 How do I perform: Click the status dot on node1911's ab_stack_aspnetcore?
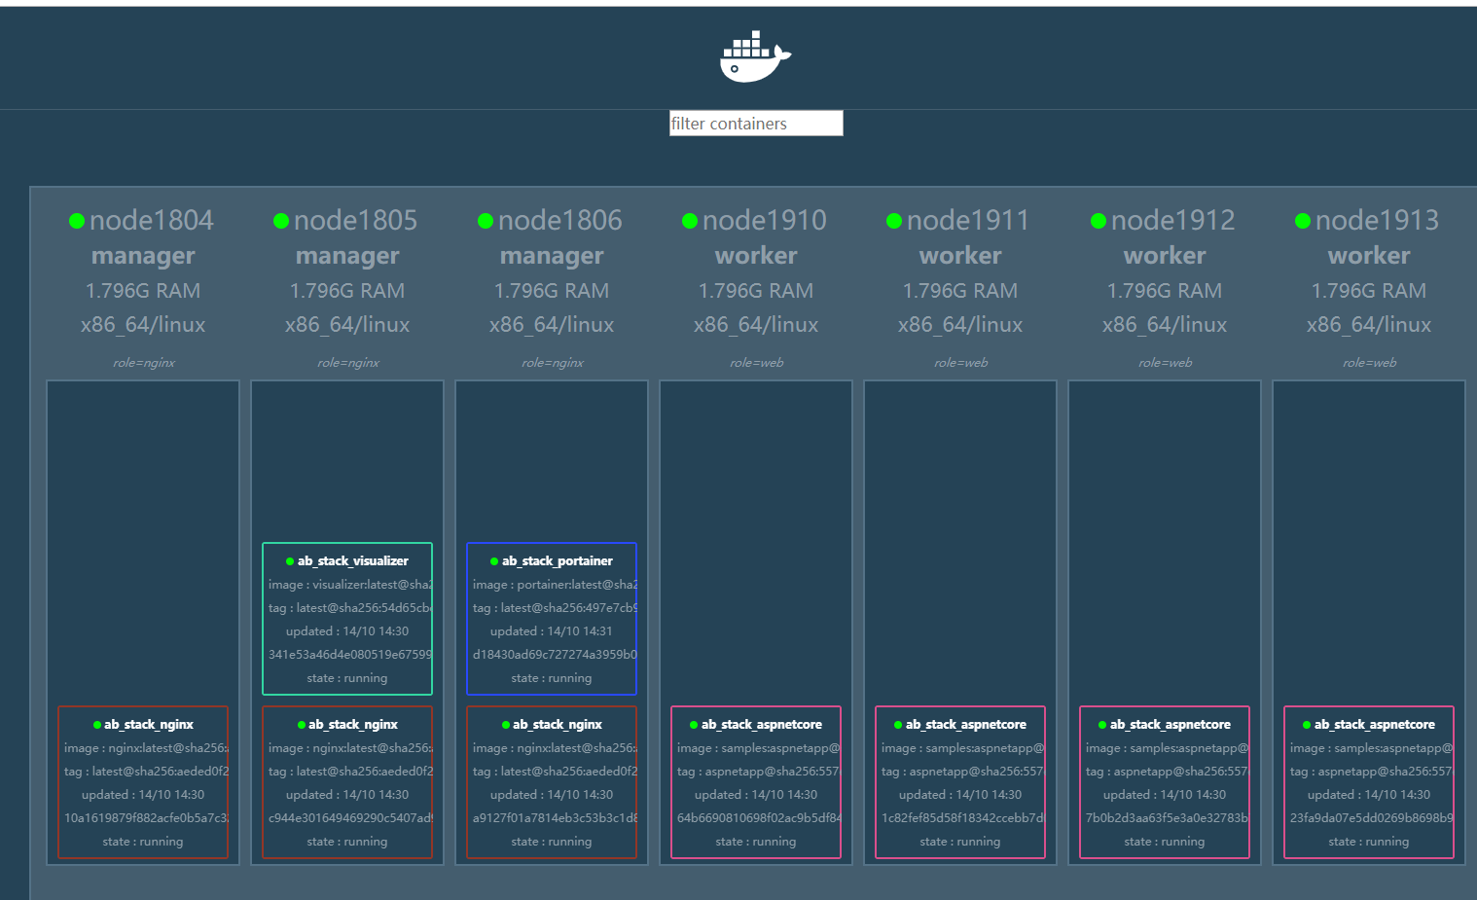[x=898, y=725]
